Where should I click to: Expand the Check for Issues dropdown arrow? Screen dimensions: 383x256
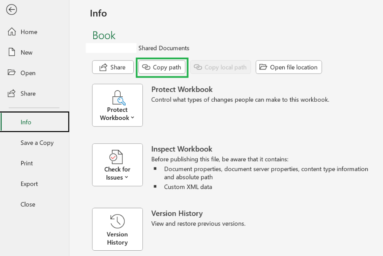click(126, 177)
